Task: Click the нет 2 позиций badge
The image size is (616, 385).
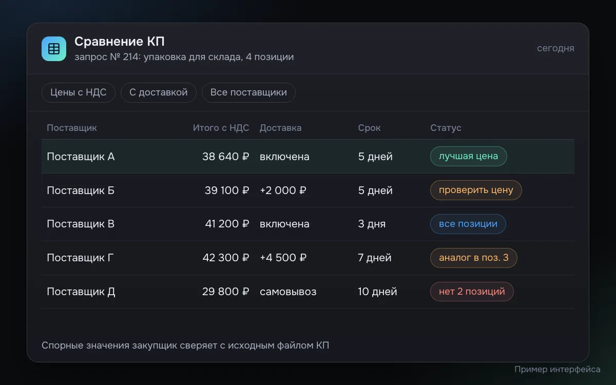Action: tap(472, 292)
